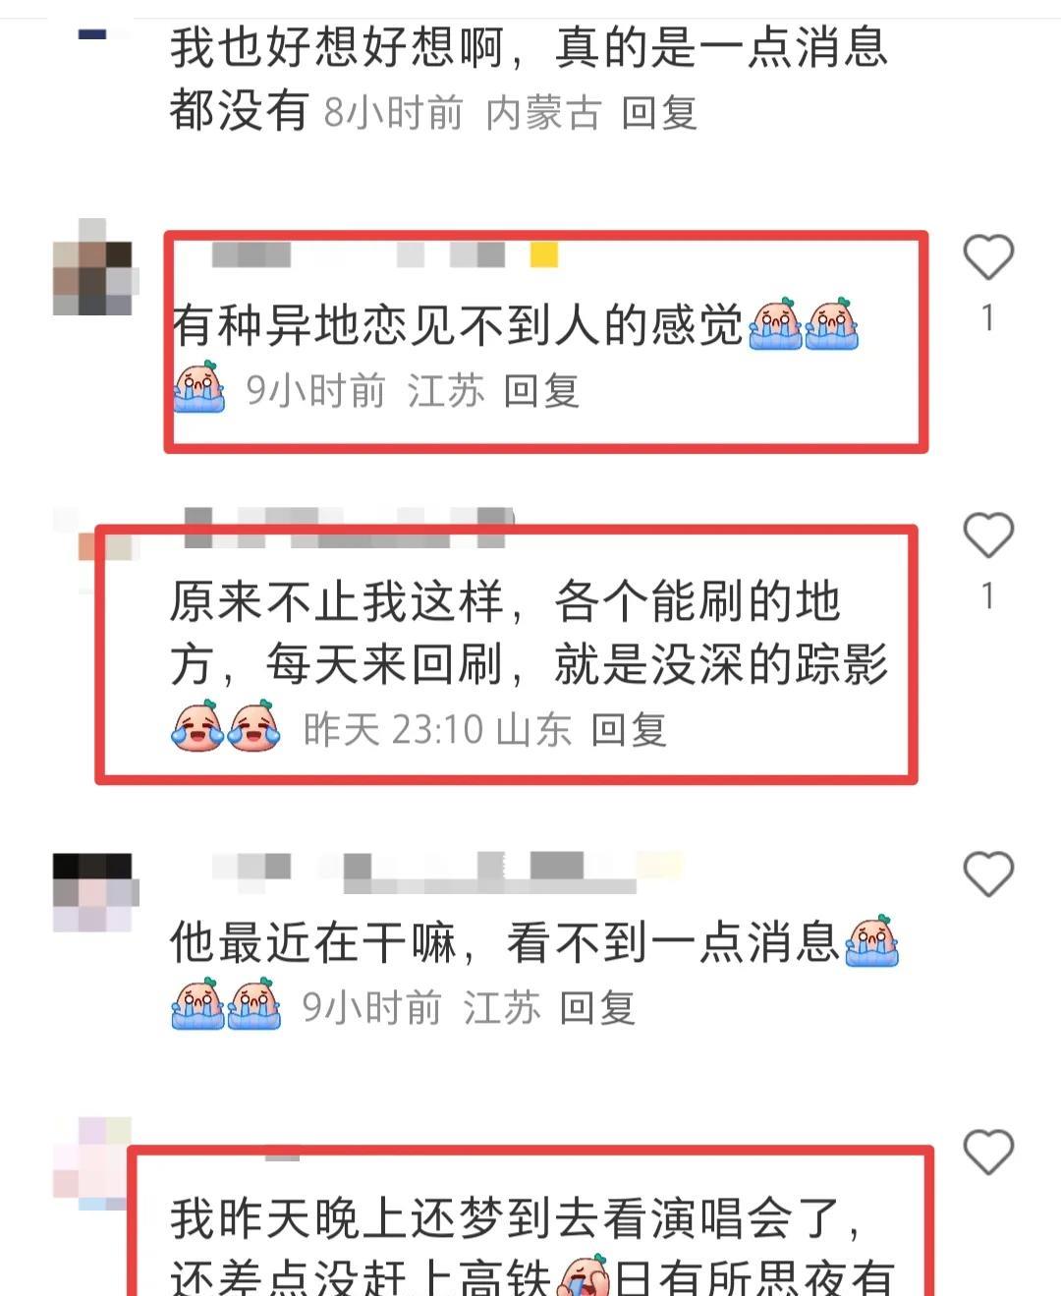Open avatar of 有种异地恋 commenter
The height and width of the screenshot is (1296, 1061).
point(94,266)
